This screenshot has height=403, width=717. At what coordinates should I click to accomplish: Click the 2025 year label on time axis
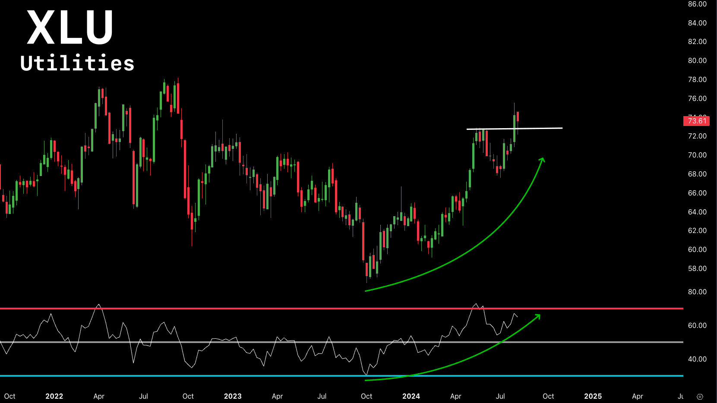(x=593, y=396)
